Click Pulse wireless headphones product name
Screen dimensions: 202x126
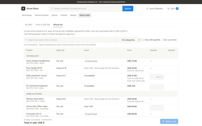point(38,61)
